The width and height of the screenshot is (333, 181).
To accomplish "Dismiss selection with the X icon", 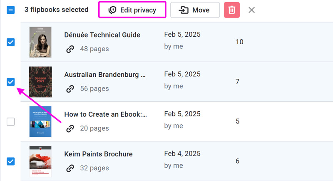I will 252,10.
